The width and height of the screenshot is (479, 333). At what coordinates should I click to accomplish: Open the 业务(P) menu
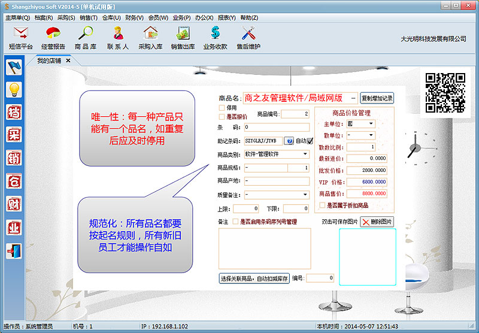coord(182,18)
